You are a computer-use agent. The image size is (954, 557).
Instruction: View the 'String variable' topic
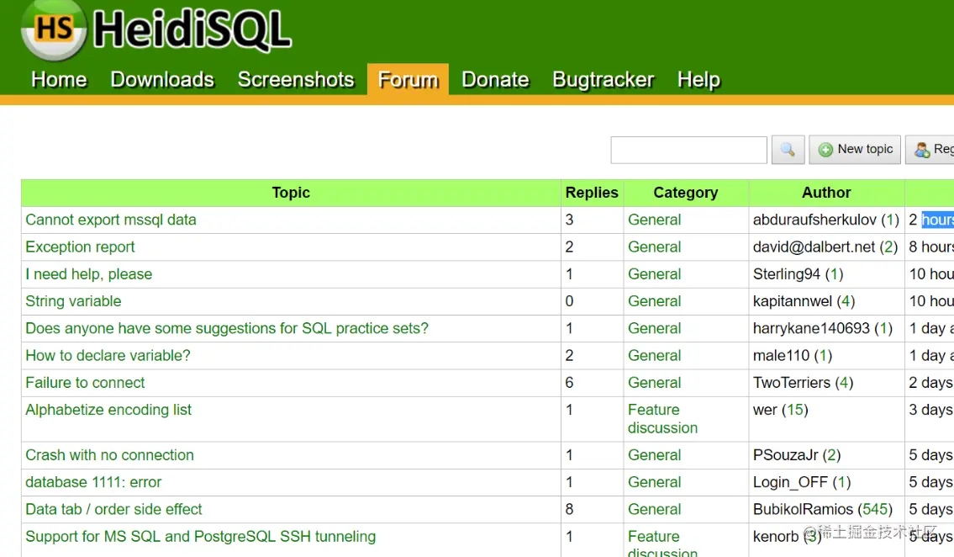pyautogui.click(x=73, y=301)
